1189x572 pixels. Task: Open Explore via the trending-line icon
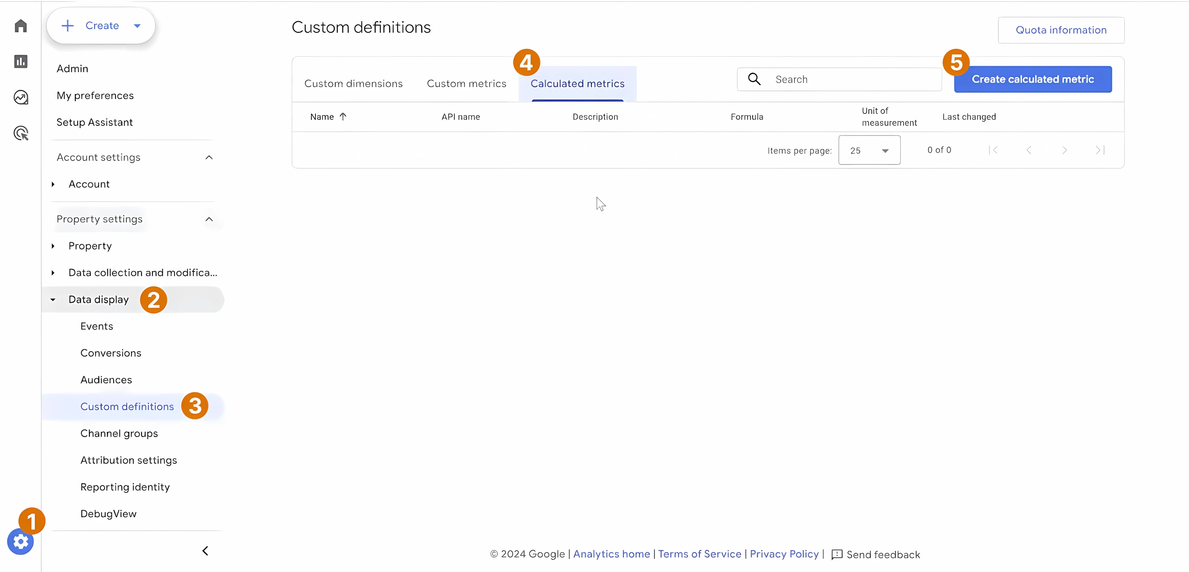[x=20, y=97]
